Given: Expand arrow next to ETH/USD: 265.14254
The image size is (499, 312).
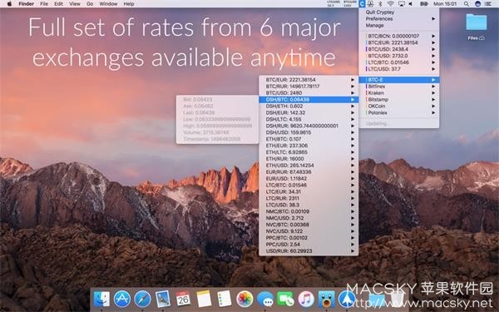Looking at the screenshot, I should [x=353, y=166].
